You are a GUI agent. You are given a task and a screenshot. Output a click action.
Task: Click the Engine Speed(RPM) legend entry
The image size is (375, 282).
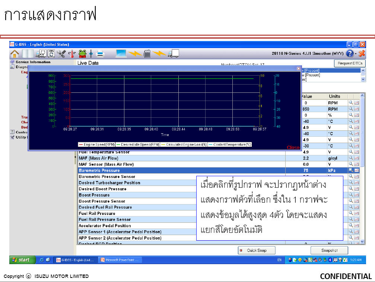97,145
